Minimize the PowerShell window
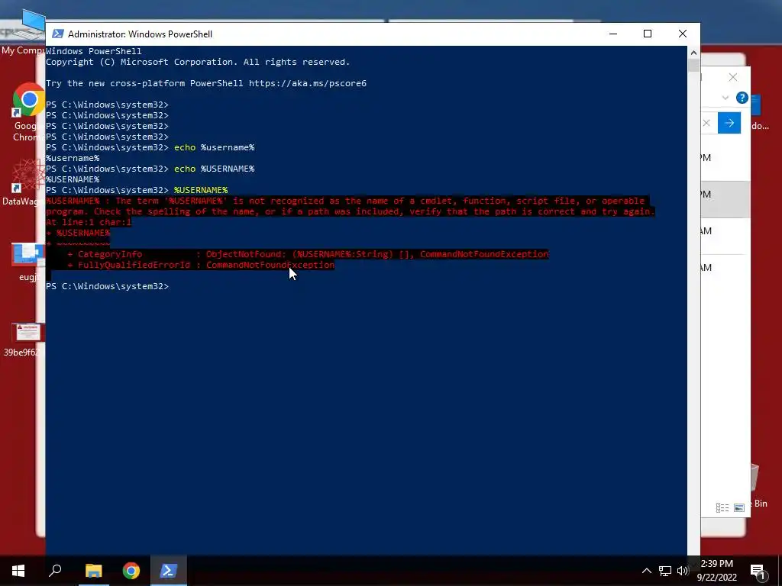This screenshot has height=586, width=782. tap(613, 34)
